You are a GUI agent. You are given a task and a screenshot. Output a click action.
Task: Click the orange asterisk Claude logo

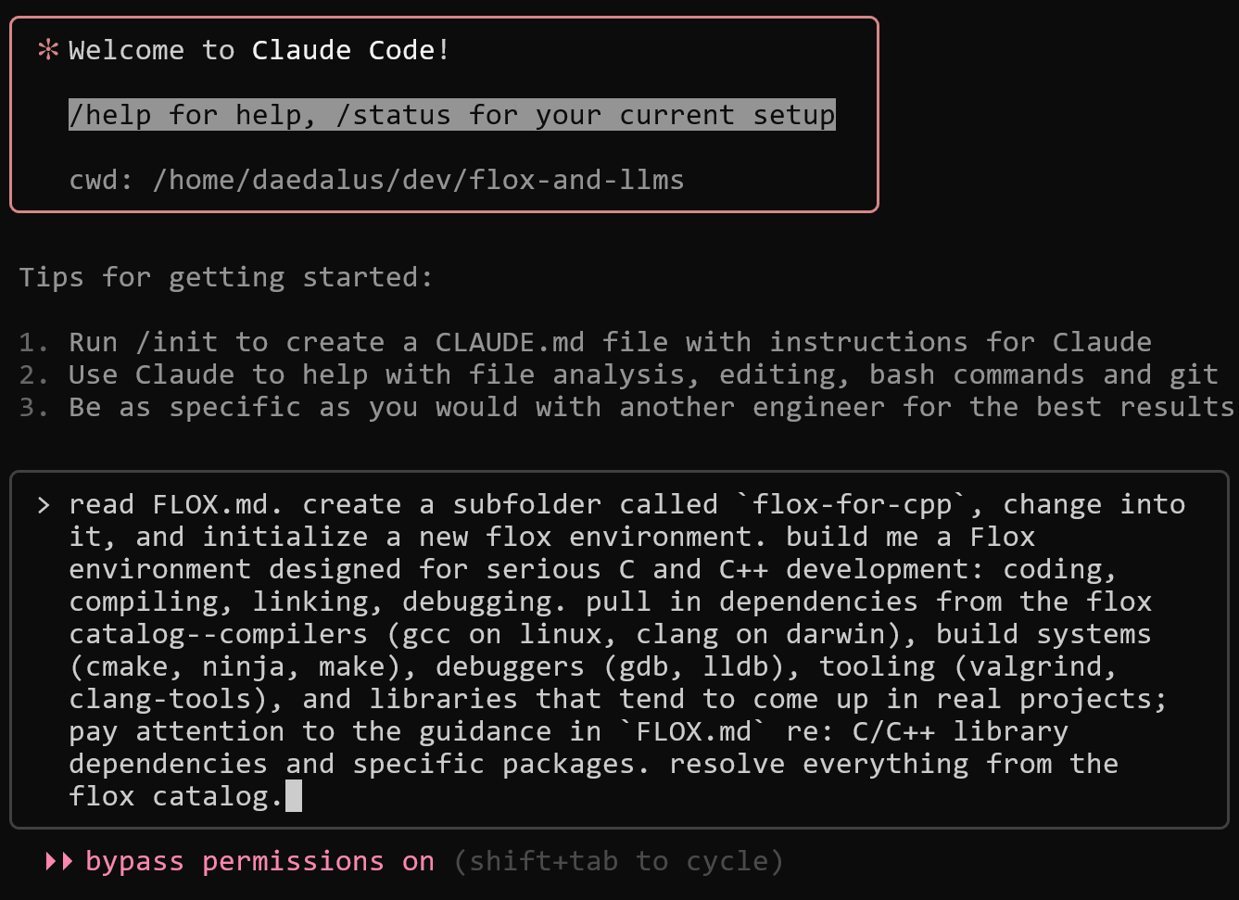[47, 50]
